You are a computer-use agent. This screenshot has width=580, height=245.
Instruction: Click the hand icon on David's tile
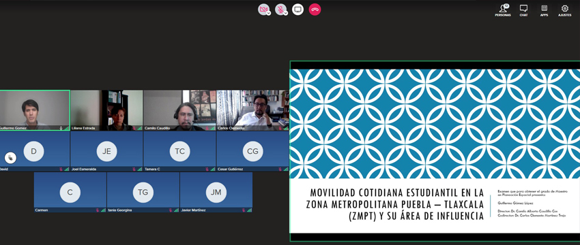coord(10,158)
